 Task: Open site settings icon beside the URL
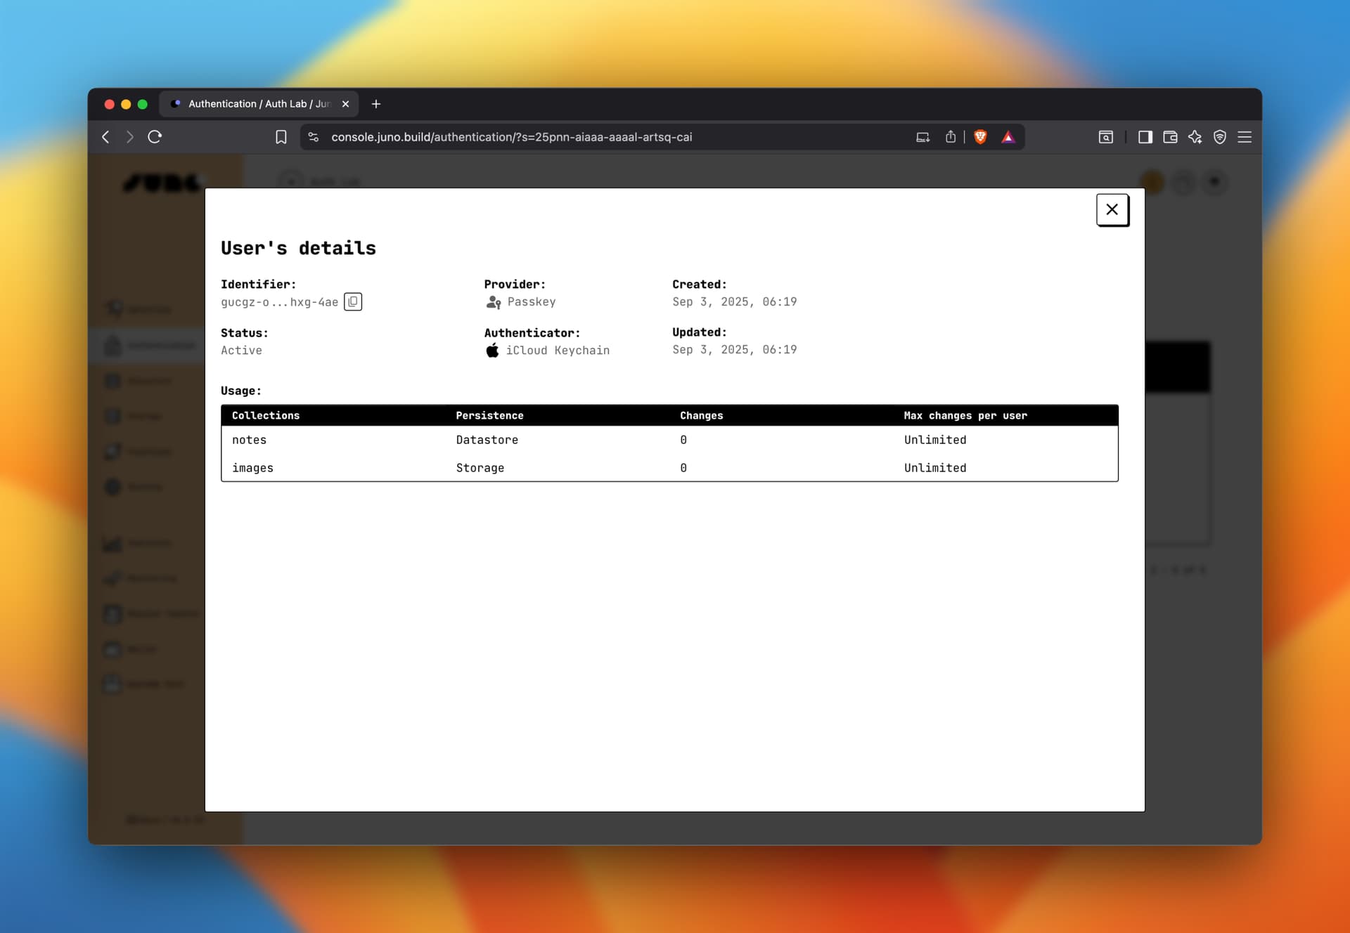pyautogui.click(x=314, y=137)
